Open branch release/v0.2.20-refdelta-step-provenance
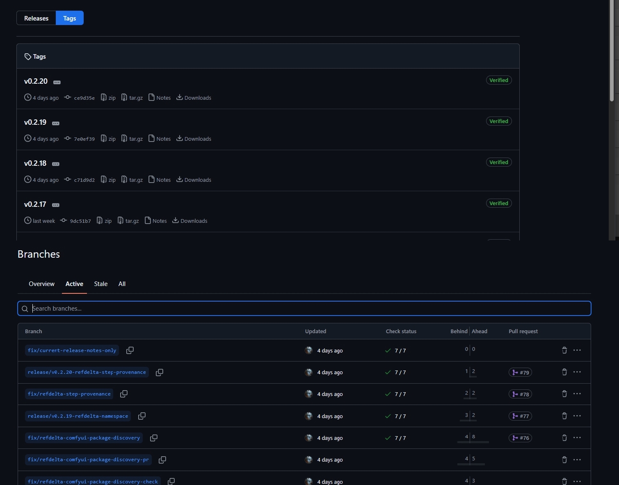Image resolution: width=619 pixels, height=485 pixels. (x=87, y=372)
